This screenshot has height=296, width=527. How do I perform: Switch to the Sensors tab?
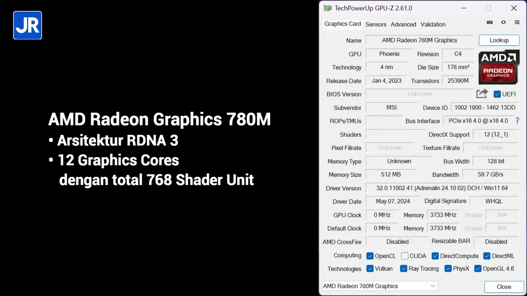point(376,24)
